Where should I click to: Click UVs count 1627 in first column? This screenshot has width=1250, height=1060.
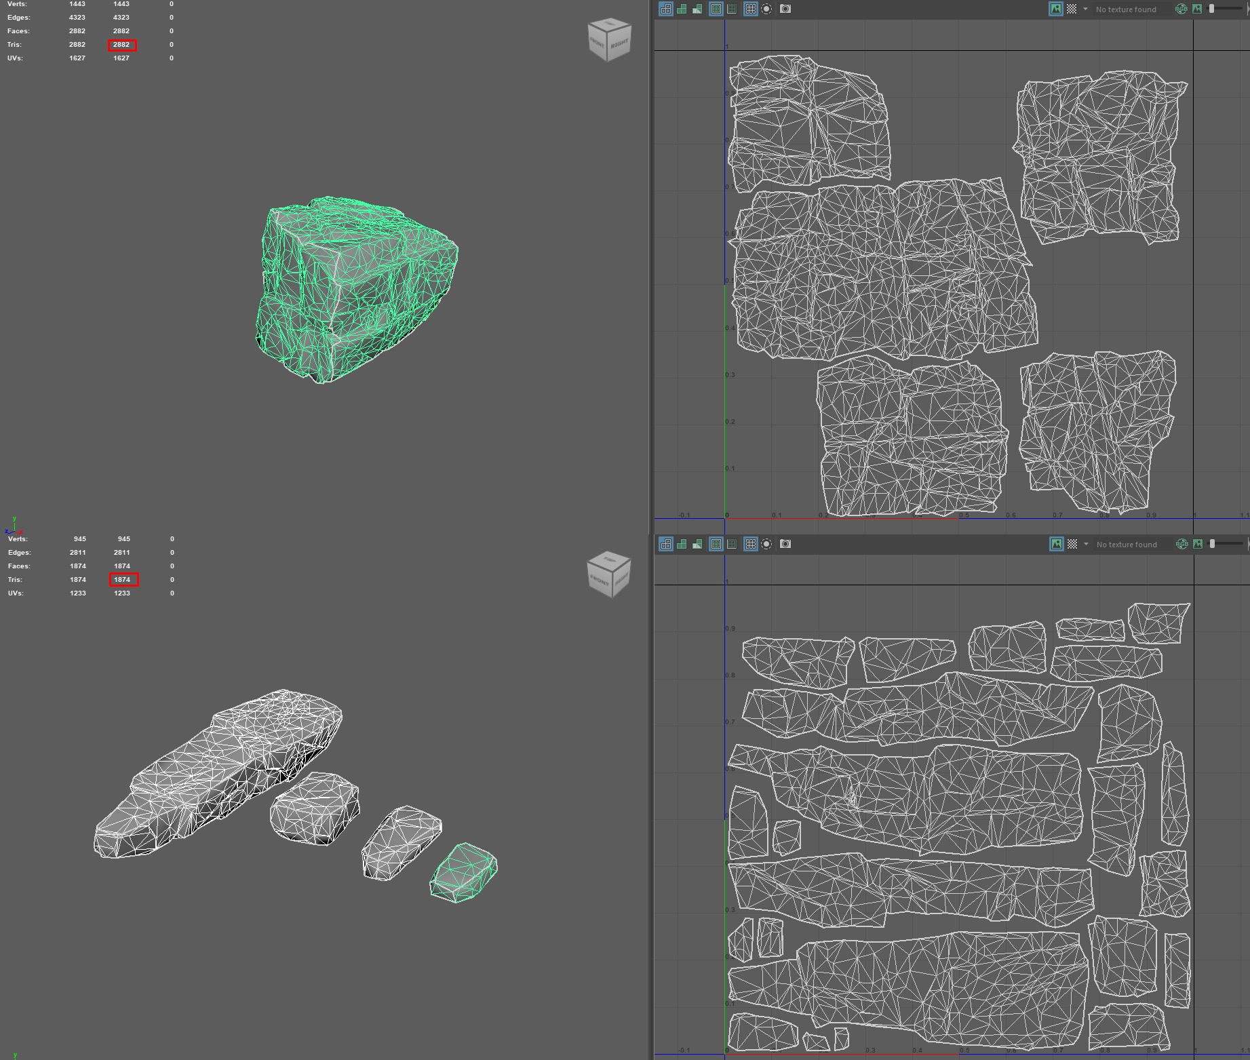[77, 58]
